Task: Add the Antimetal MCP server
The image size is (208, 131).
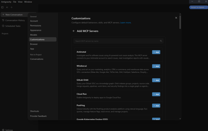Action: pos(156,52)
